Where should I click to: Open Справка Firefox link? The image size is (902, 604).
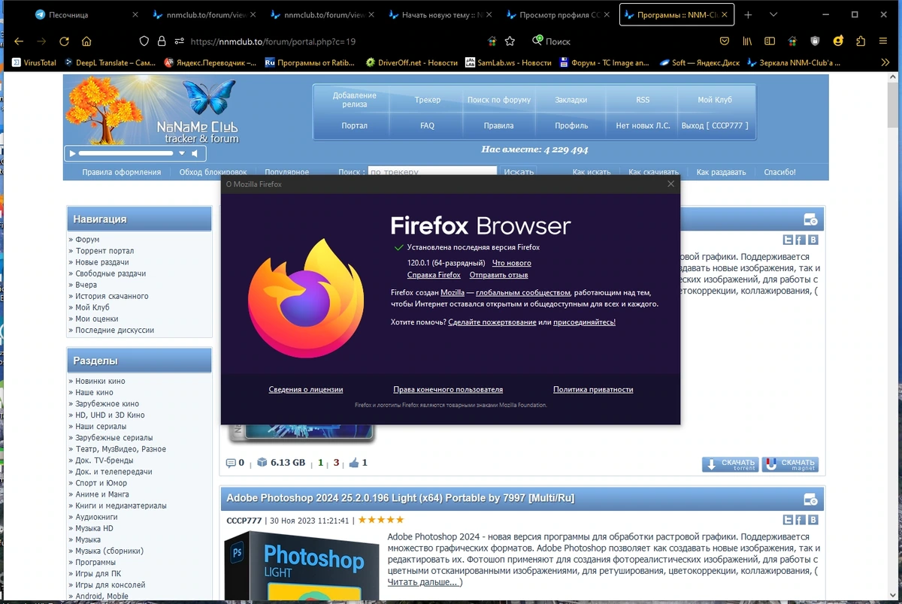[434, 275]
